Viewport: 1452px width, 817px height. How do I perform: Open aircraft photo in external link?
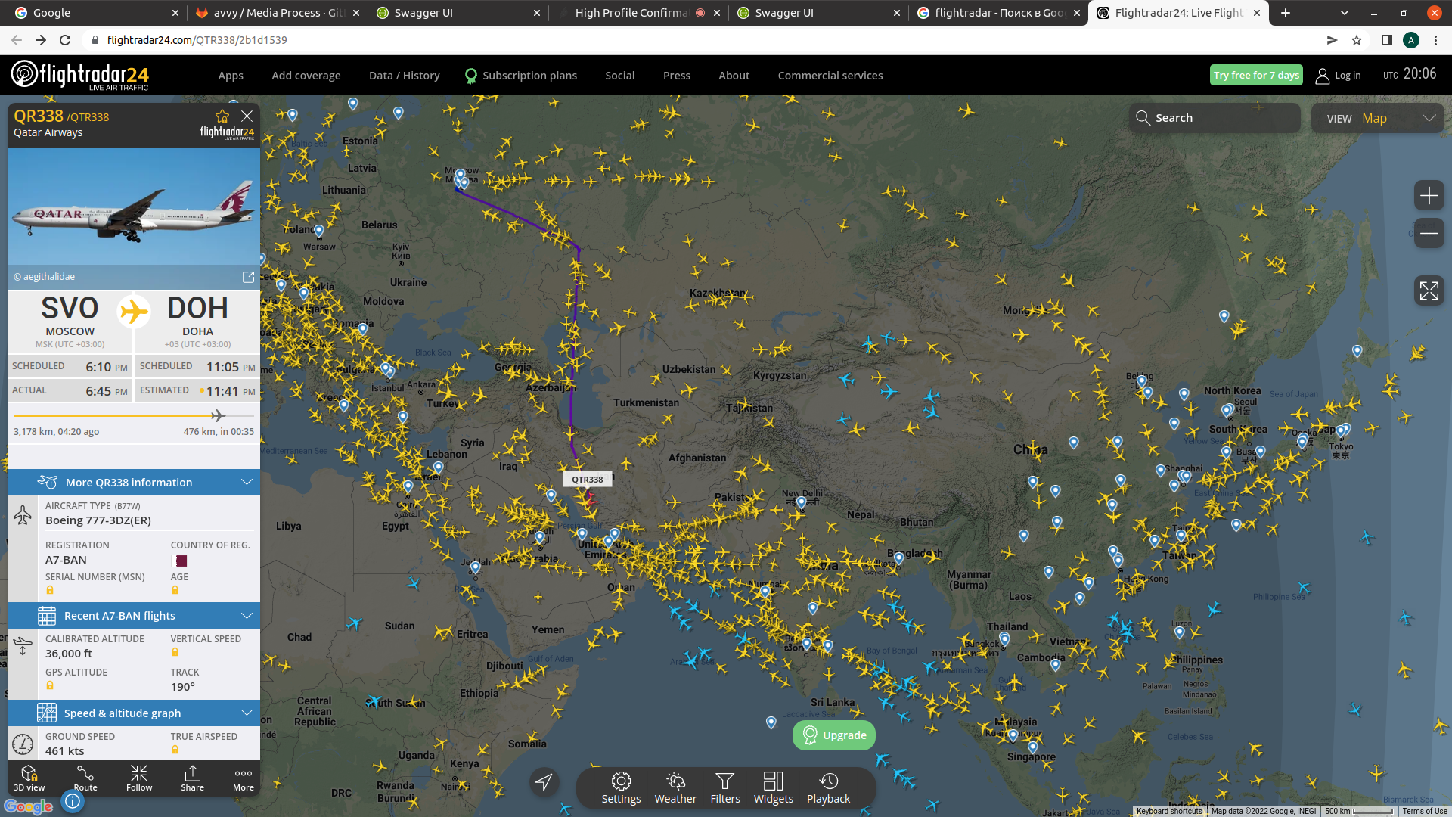248,277
